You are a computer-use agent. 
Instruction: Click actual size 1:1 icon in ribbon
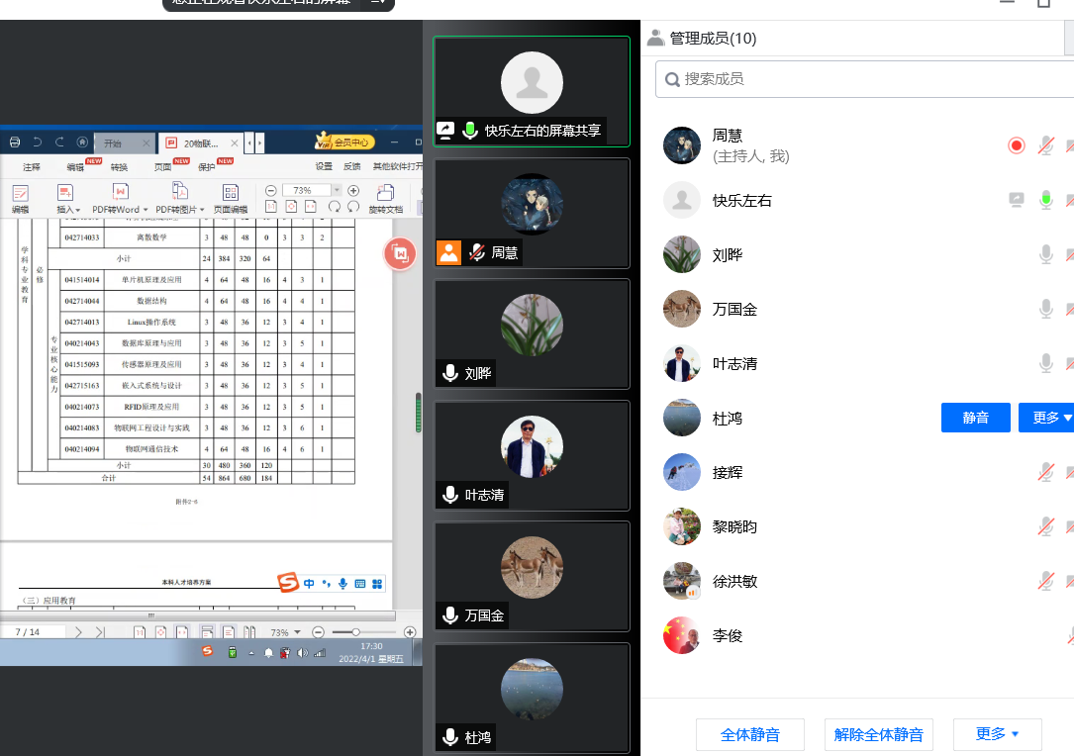[x=271, y=206]
